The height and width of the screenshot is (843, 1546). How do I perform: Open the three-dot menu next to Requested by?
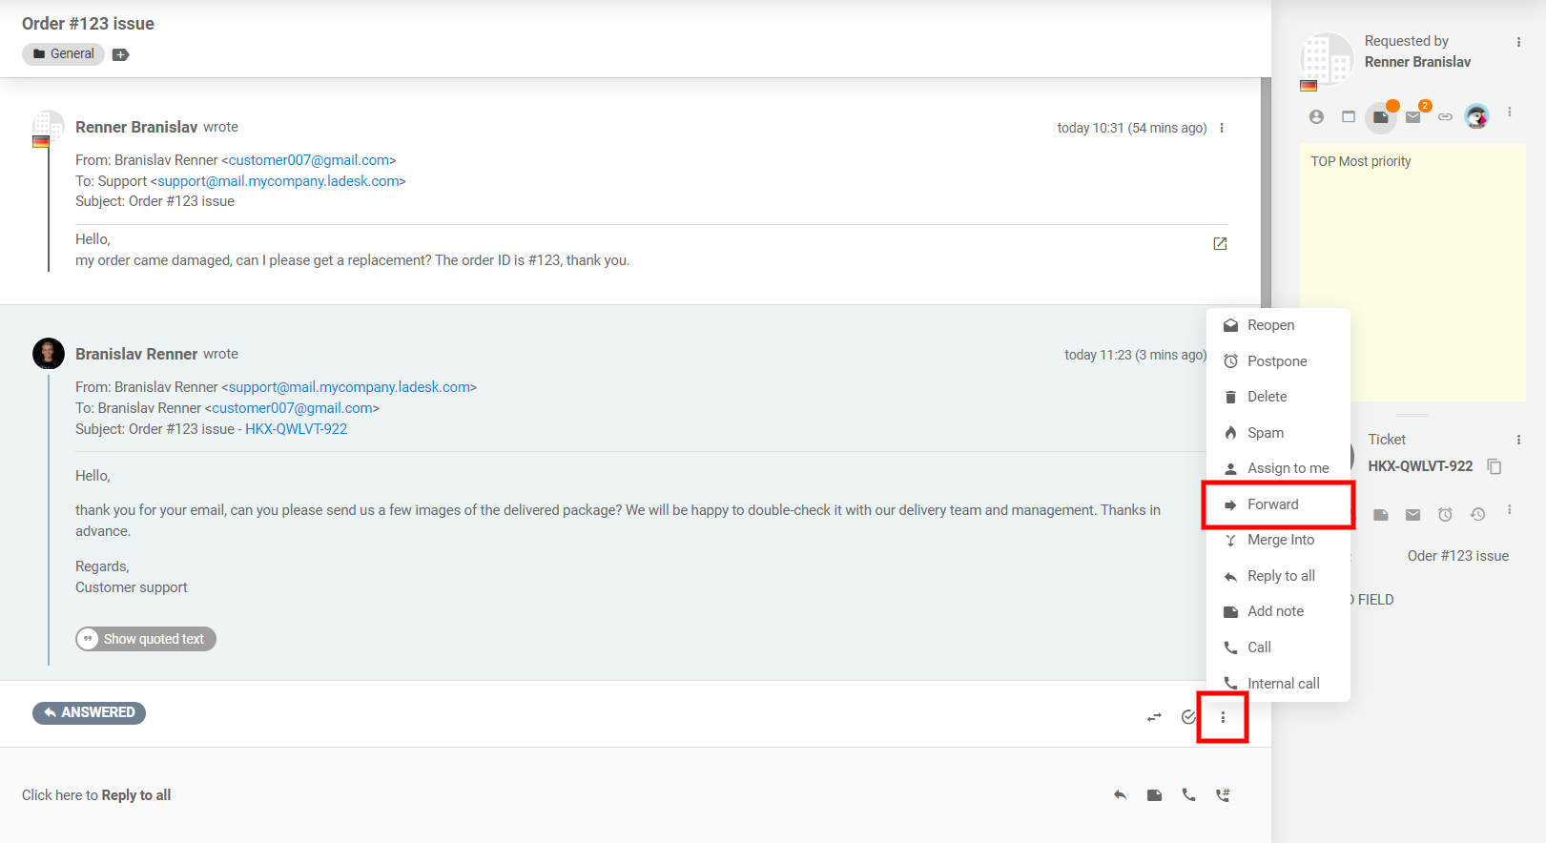[1518, 42]
